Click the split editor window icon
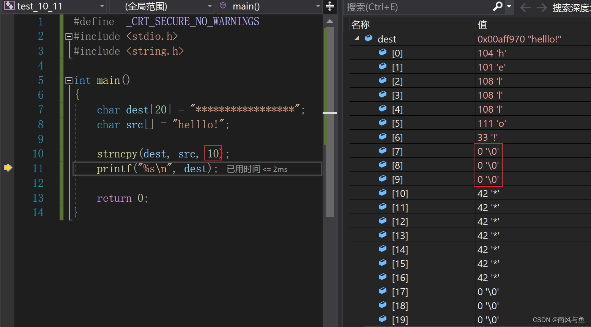The height and width of the screenshot is (327, 591). coord(330,6)
